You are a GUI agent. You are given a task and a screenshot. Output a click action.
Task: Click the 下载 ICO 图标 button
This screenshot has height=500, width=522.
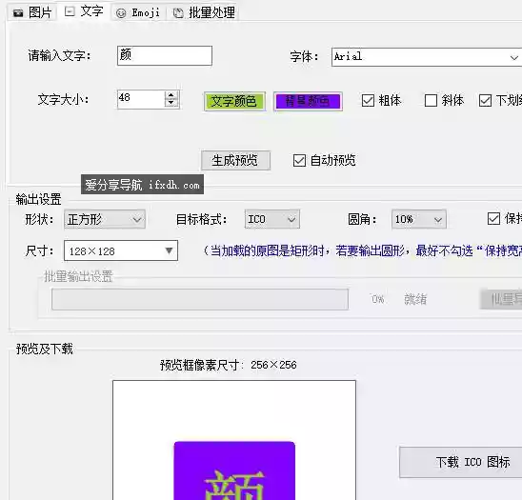[x=461, y=462]
